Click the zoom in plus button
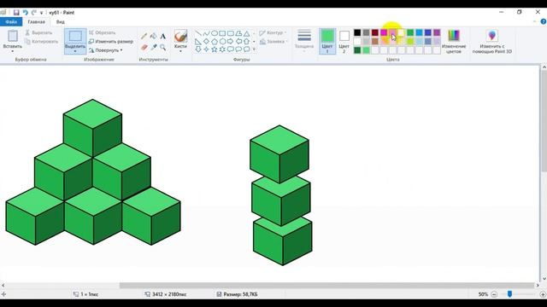The image size is (547, 307). 543,294
